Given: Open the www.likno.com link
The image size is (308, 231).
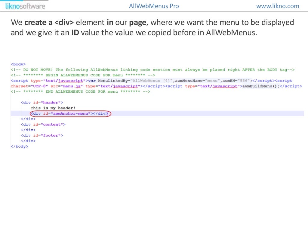Looking at the screenshot, I should click(x=278, y=6).
